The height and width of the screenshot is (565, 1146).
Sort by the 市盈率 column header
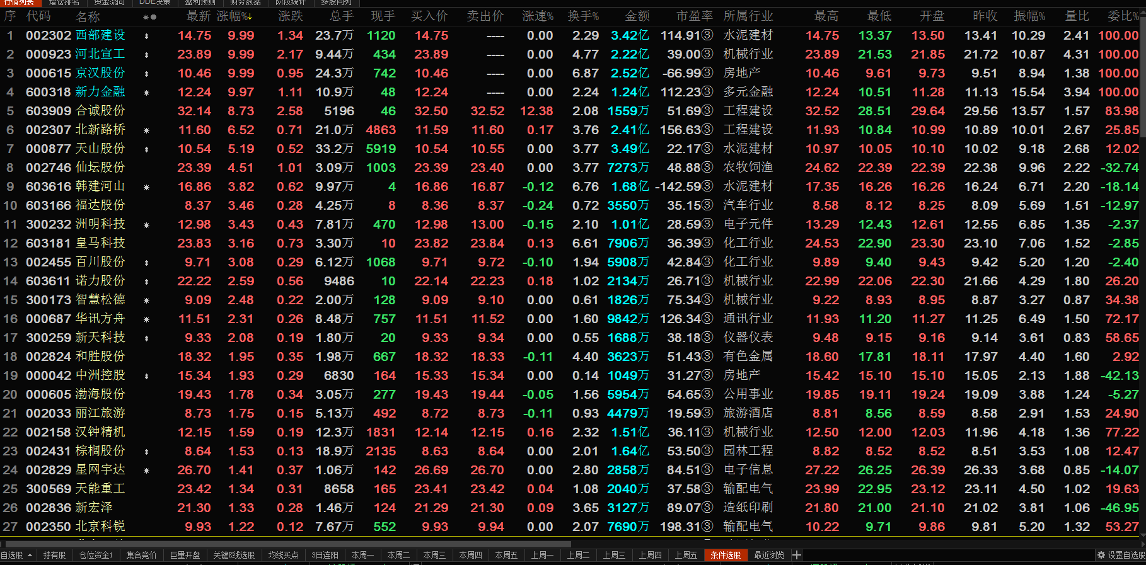(695, 16)
